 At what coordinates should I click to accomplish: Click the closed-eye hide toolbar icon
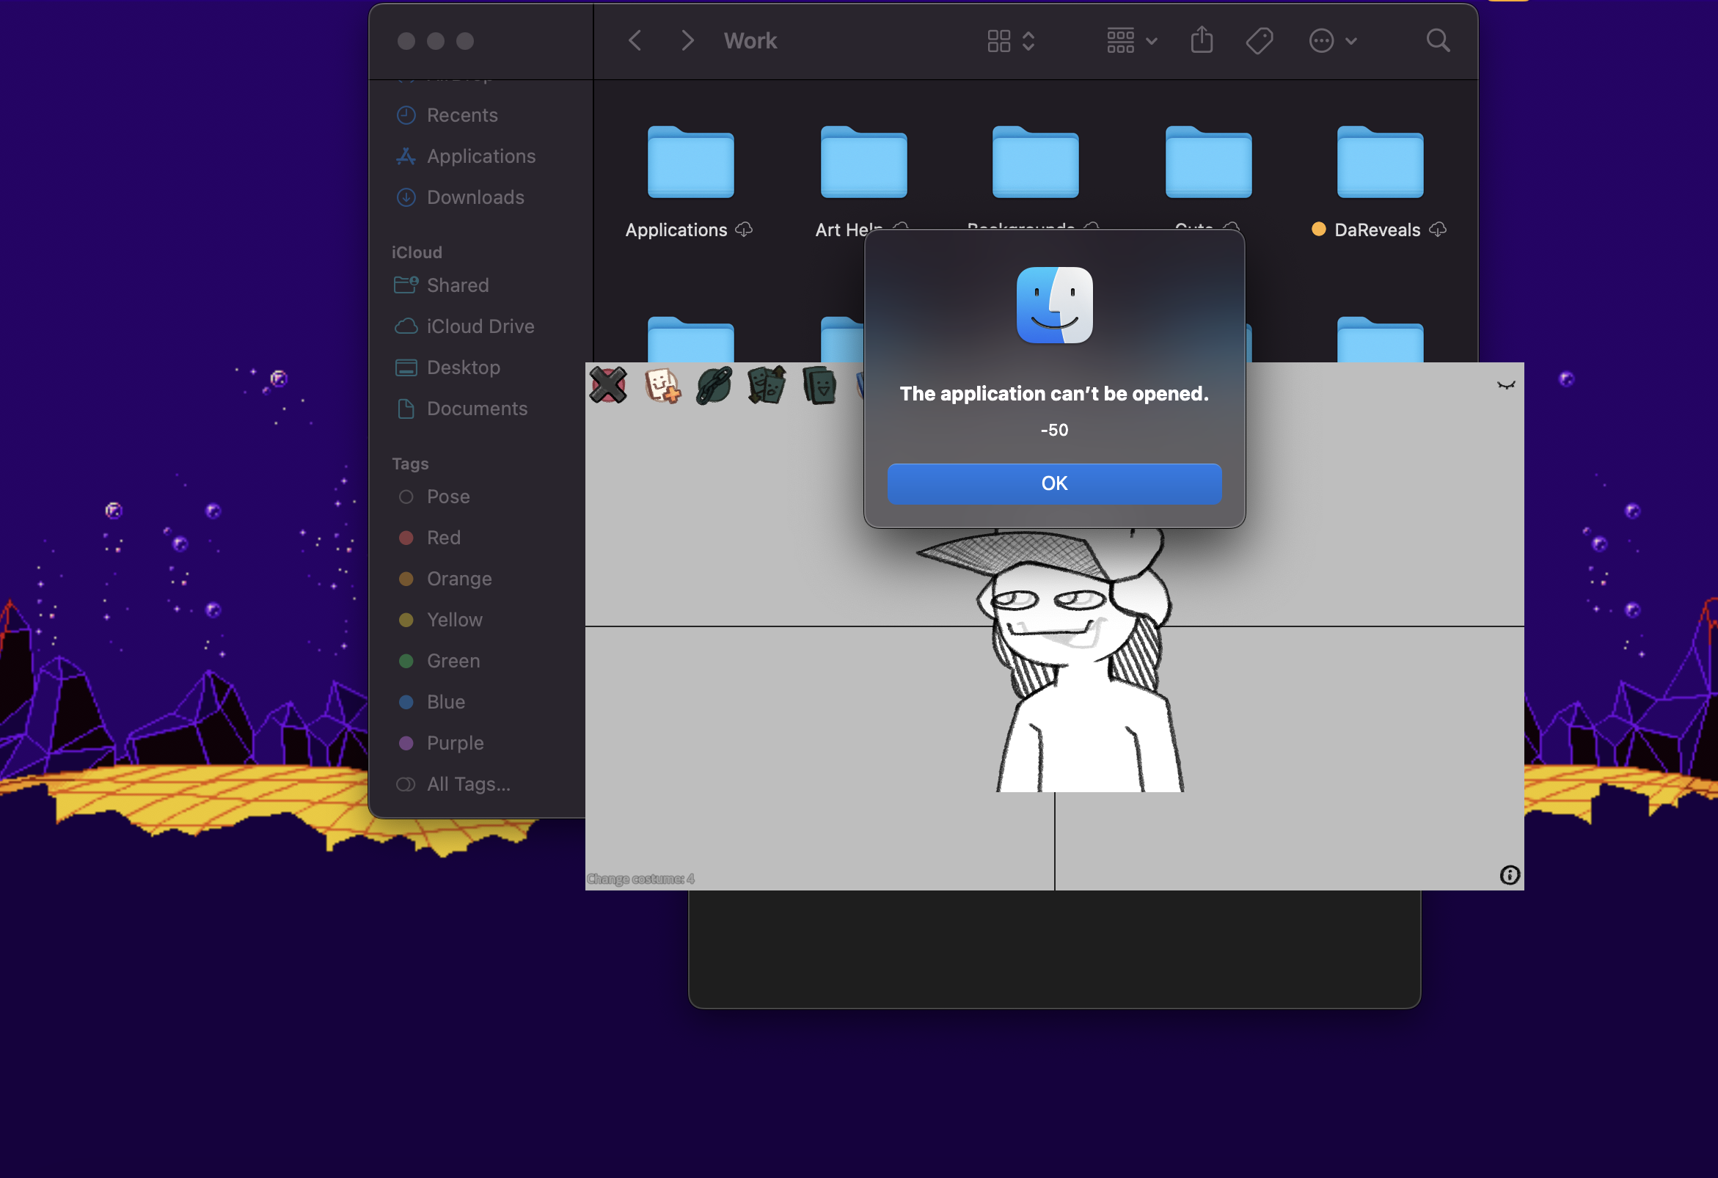[x=1506, y=384]
